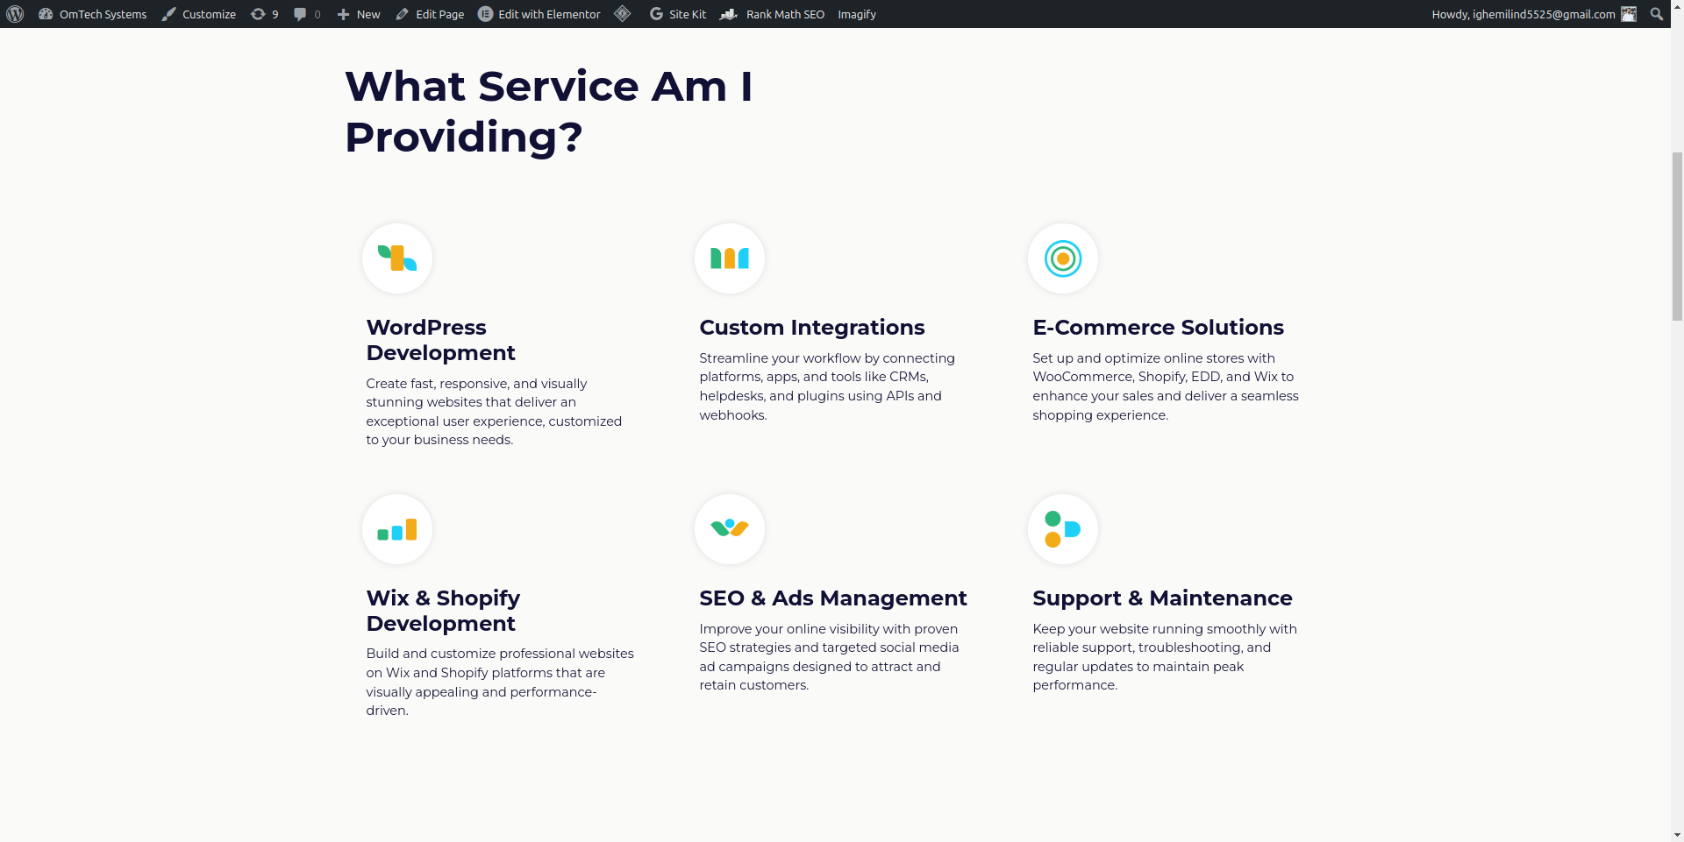Image resolution: width=1684 pixels, height=842 pixels.
Task: Click the text starting 'Streamline your workflow'
Action: pyautogui.click(x=827, y=386)
